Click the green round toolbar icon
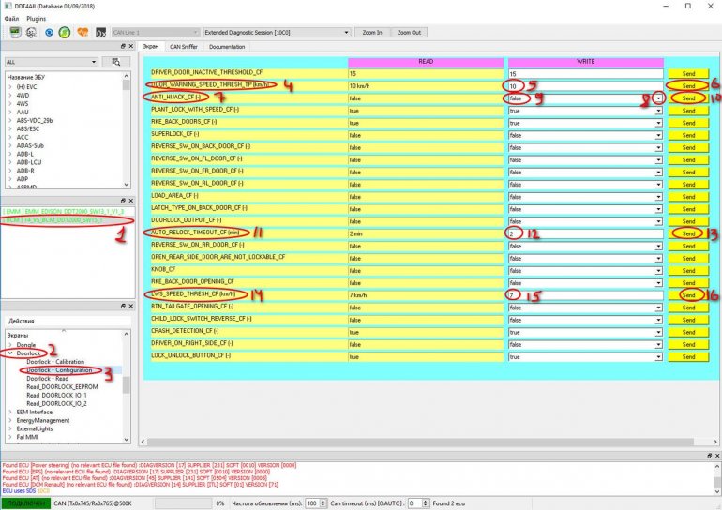The width and height of the screenshot is (722, 510). coord(64,32)
